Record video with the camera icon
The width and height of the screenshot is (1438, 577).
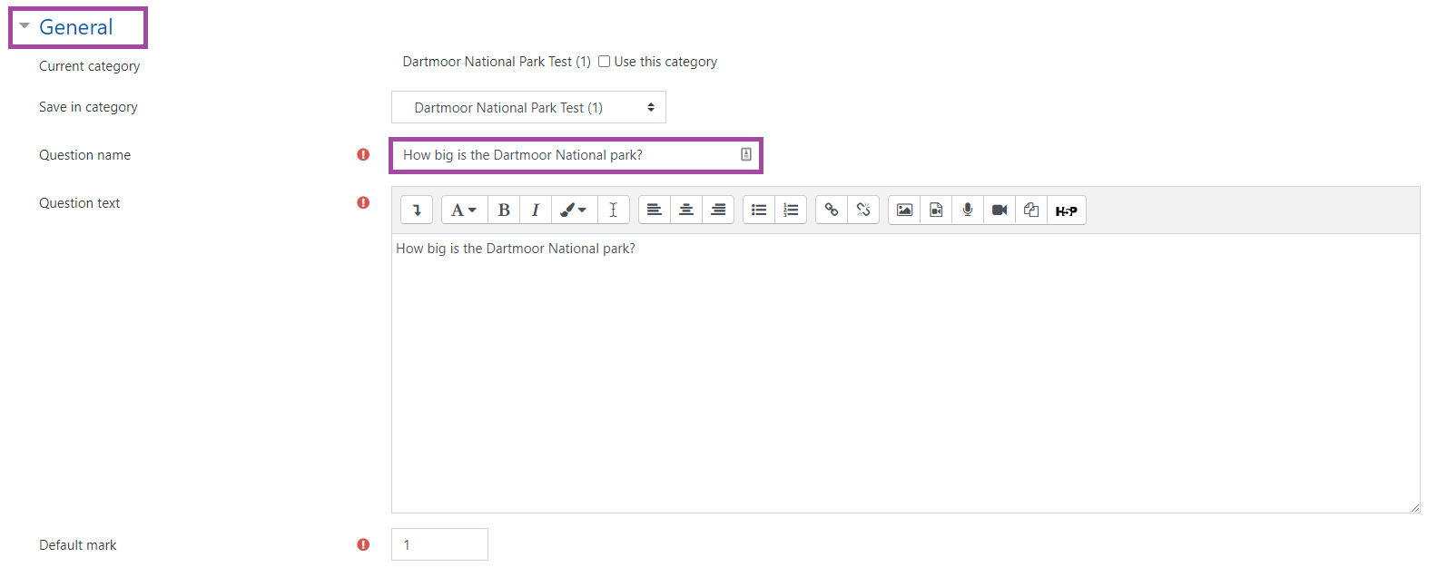(1000, 210)
